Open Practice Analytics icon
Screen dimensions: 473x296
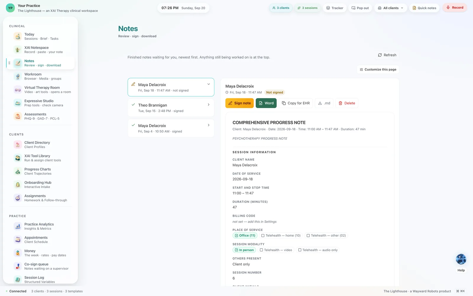tap(18, 226)
